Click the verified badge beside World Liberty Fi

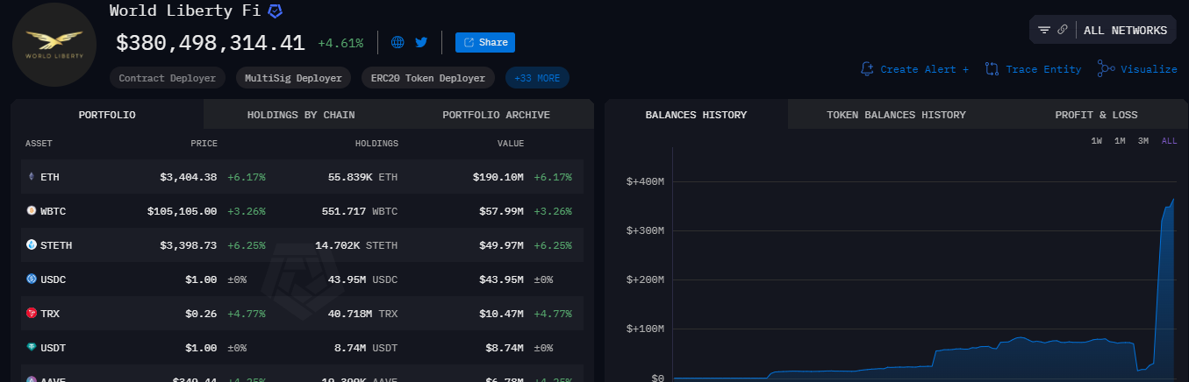(x=276, y=11)
